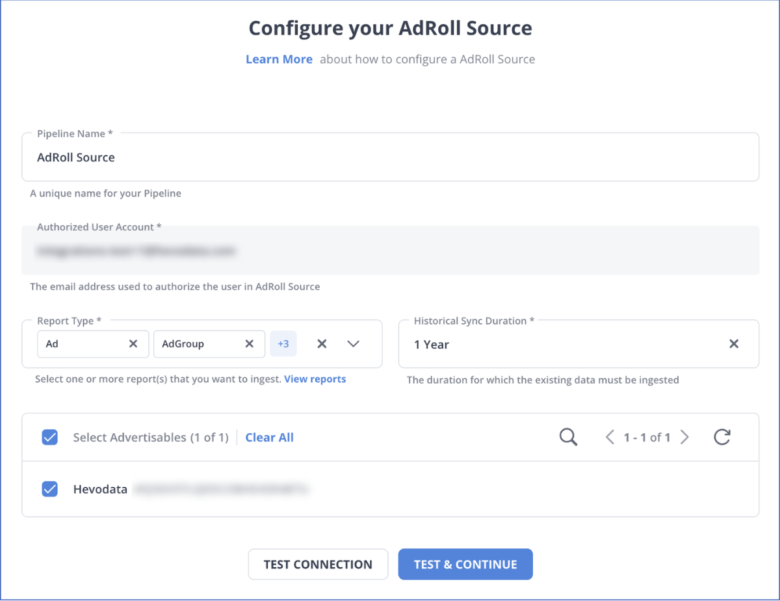Click the Authorized User Account field
Viewport: 780px width, 601px height.
390,250
